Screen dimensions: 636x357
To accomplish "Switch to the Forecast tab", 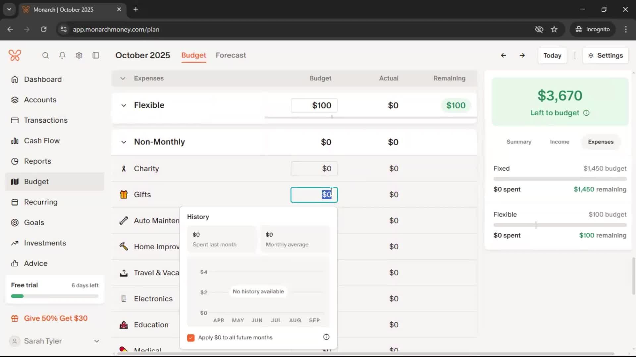I will 231,55.
